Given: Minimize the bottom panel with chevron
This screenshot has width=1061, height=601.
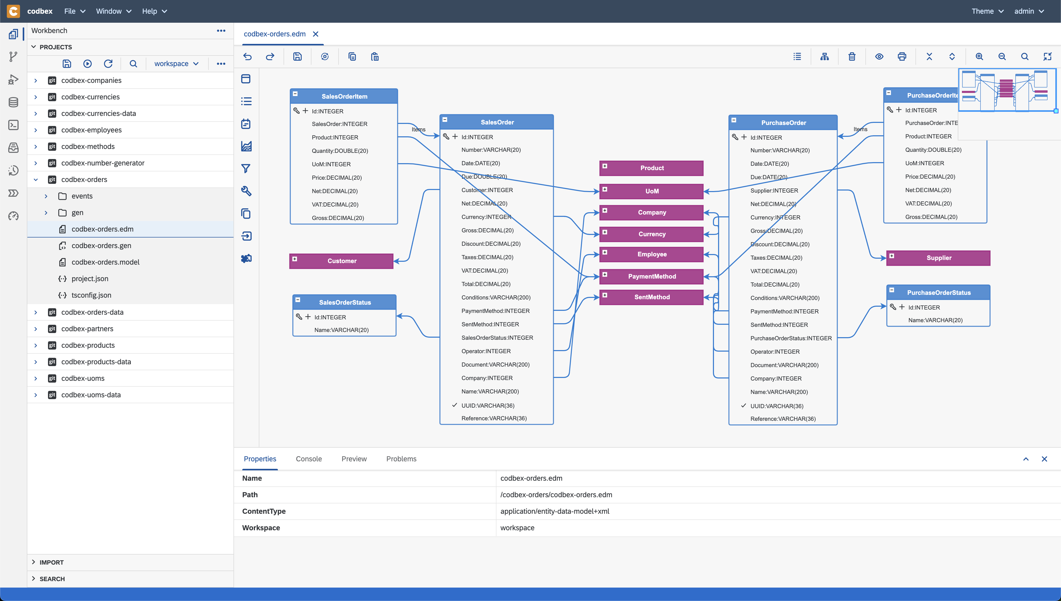Looking at the screenshot, I should pos(1026,459).
